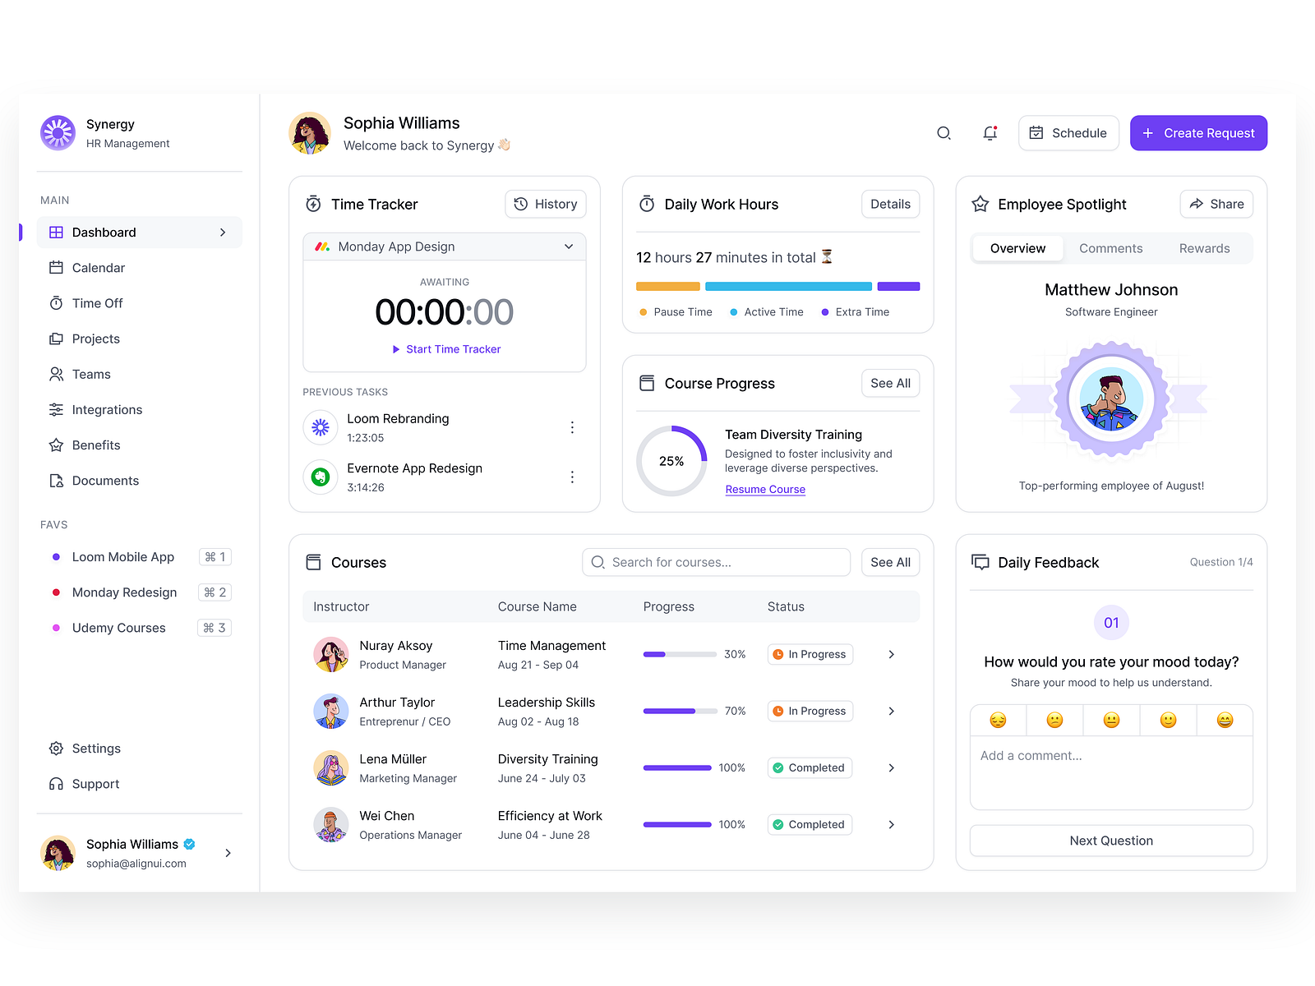Open the Rewards tab
Image resolution: width=1315 pixels, height=986 pixels.
(x=1204, y=248)
